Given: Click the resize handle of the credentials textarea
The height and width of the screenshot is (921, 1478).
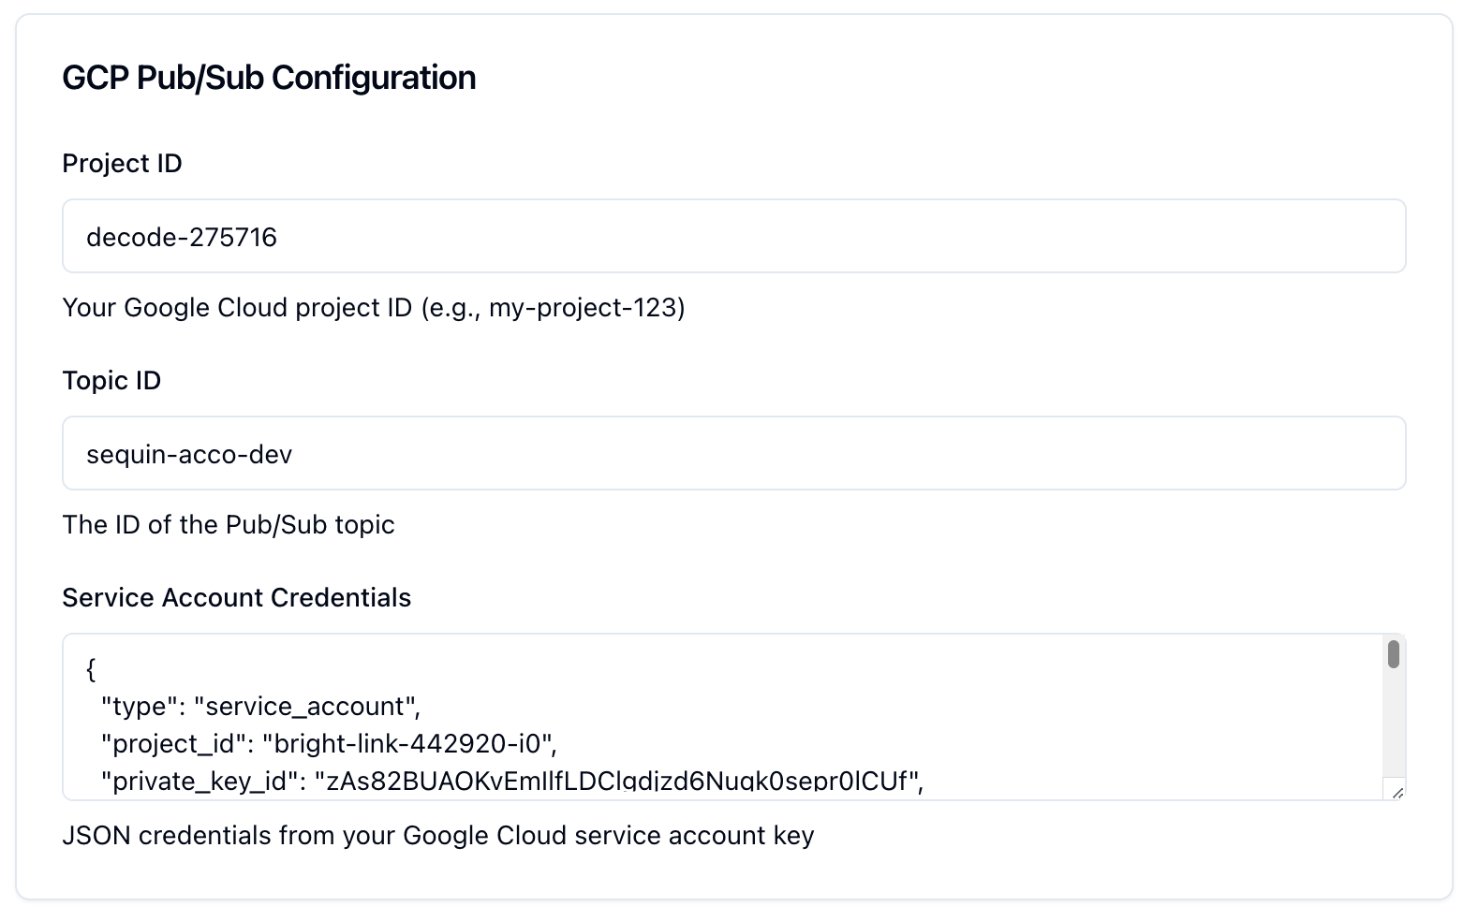Looking at the screenshot, I should coord(1397,791).
